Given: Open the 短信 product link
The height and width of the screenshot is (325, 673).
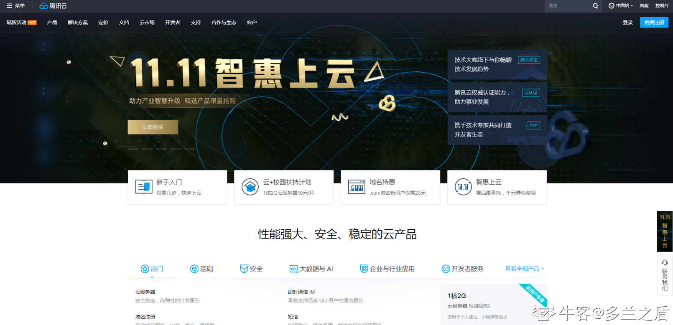Looking at the screenshot, I should pos(293,317).
